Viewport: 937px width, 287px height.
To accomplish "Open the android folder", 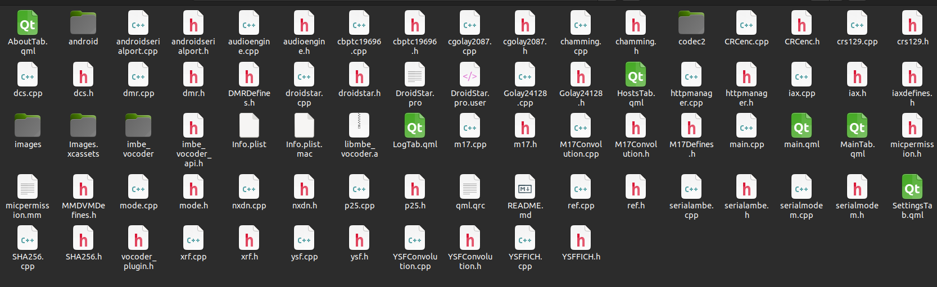I will pyautogui.click(x=83, y=24).
